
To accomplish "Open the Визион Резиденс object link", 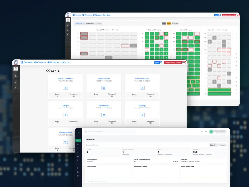I will [65, 79].
